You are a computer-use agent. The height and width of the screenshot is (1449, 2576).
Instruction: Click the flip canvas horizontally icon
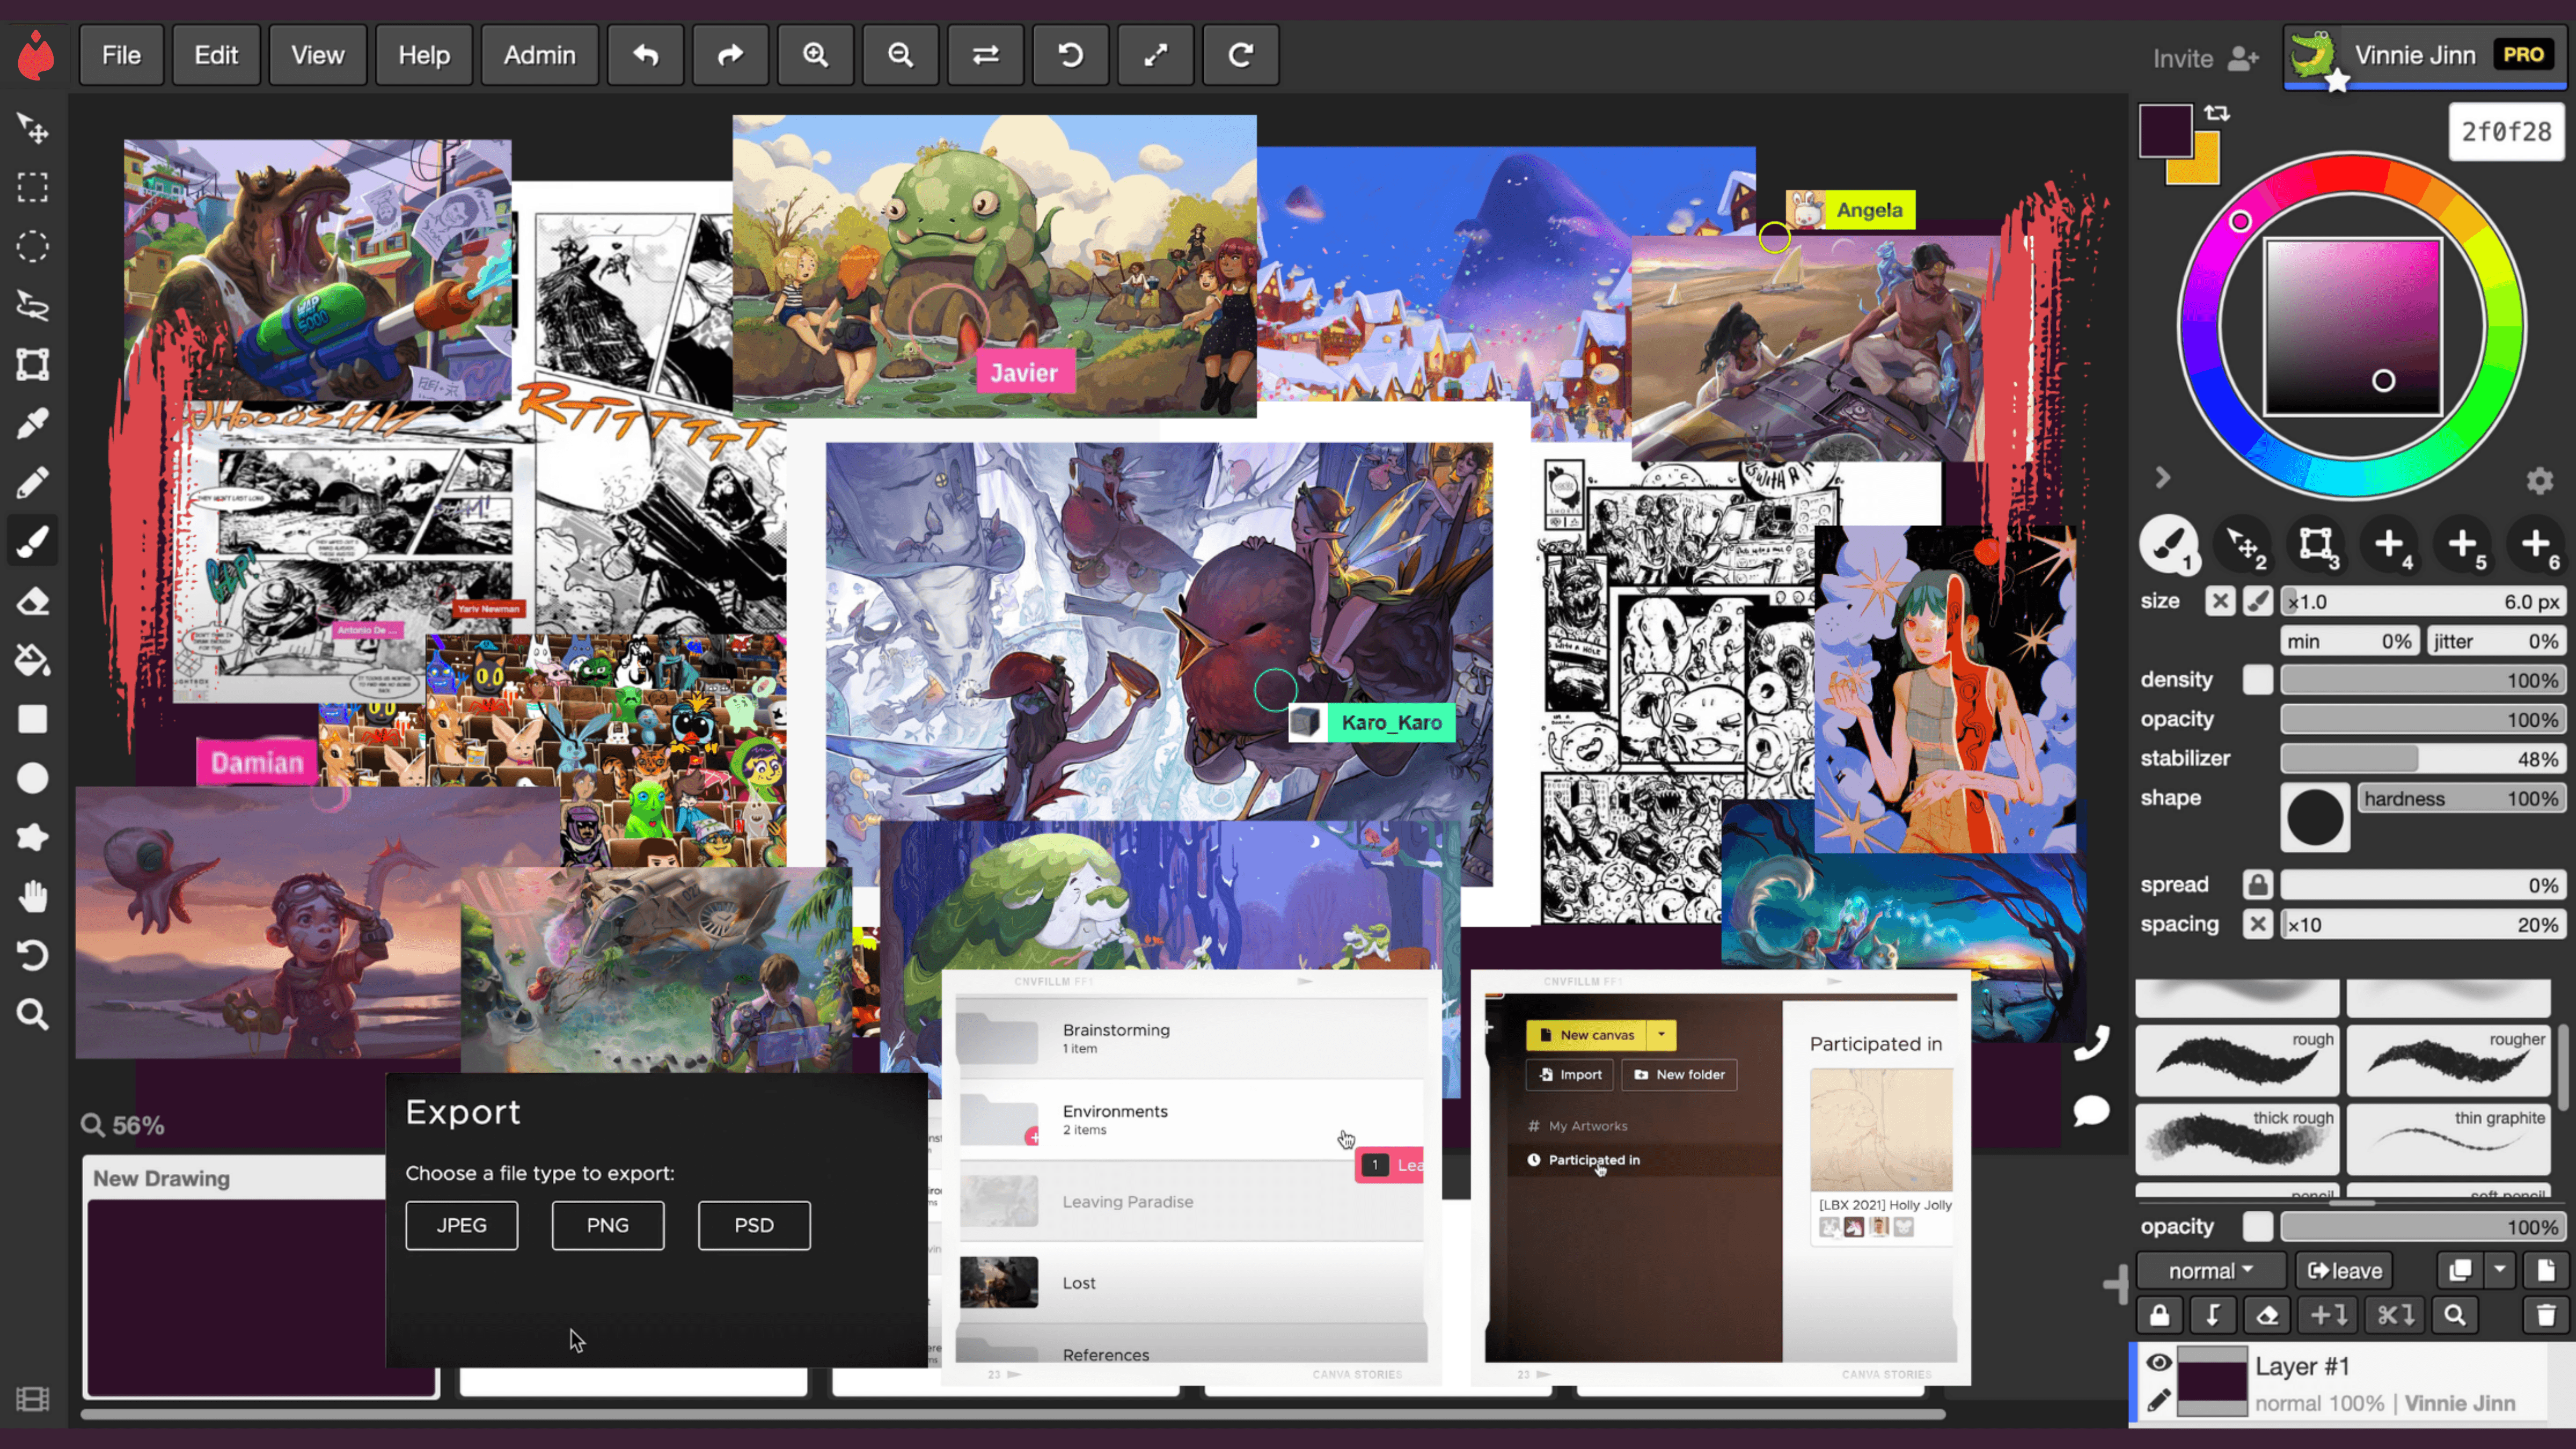[985, 55]
